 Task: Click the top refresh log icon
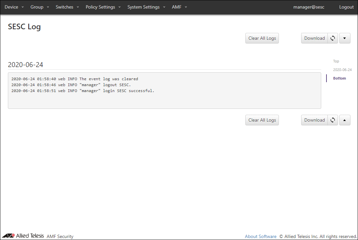333,38
